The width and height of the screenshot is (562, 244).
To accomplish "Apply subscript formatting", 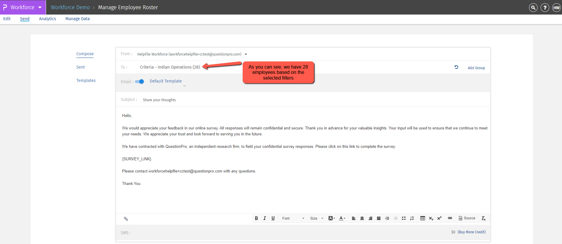I will tap(431, 218).
